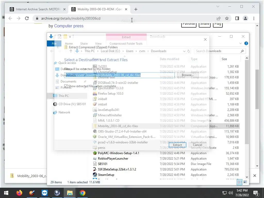Image resolution: width=264 pixels, height=198 pixels.
Task: Close the Extract wizard dialog
Action: tap(205, 39)
